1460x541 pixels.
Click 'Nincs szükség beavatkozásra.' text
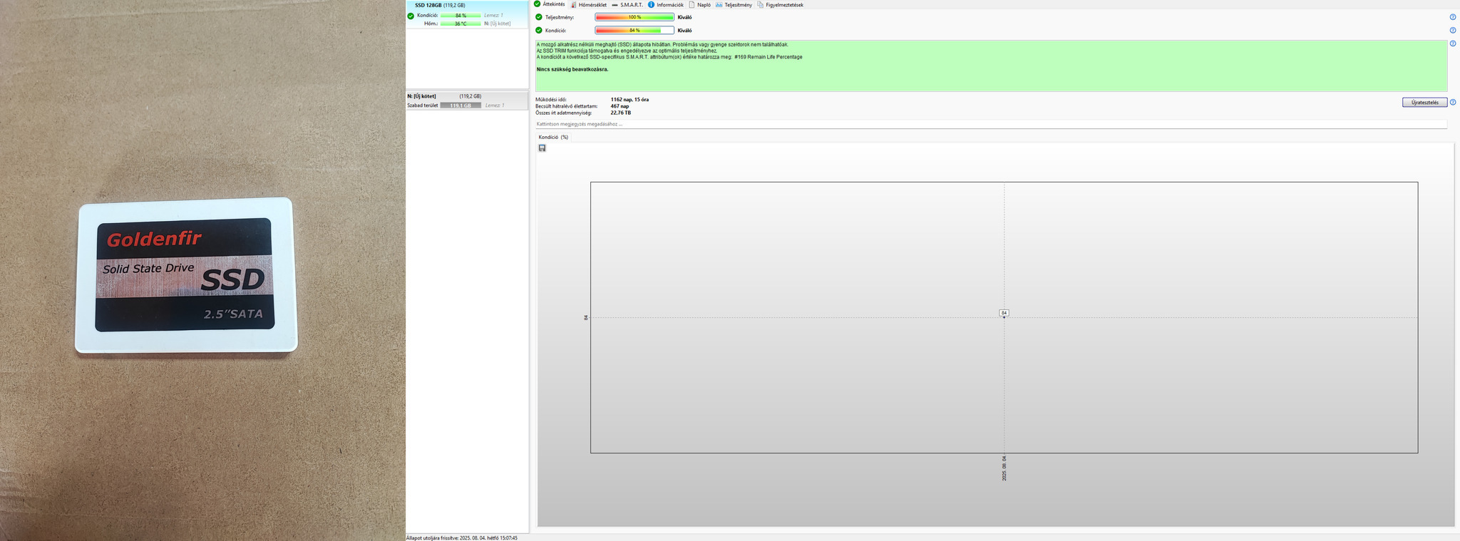[x=572, y=69]
